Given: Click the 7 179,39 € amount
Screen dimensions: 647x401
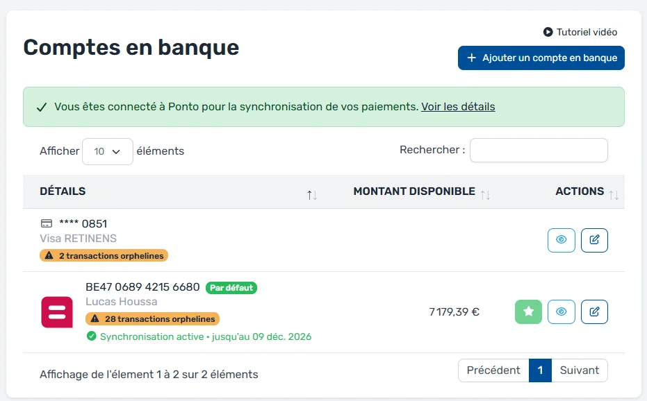Looking at the screenshot, I should pos(454,312).
